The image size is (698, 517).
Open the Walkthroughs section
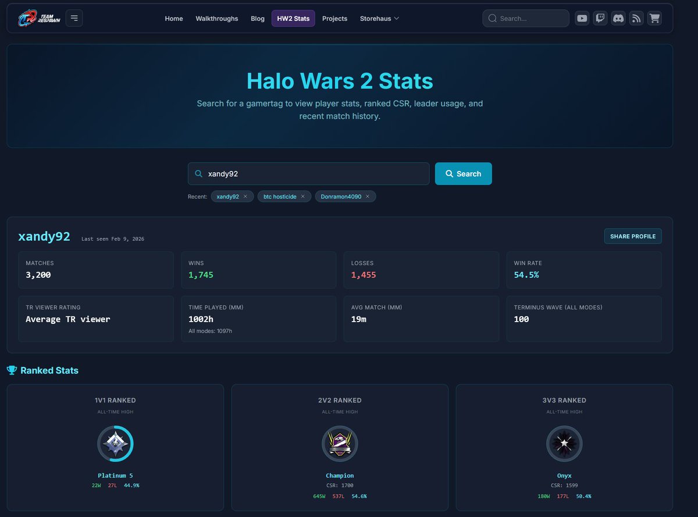[x=217, y=19]
